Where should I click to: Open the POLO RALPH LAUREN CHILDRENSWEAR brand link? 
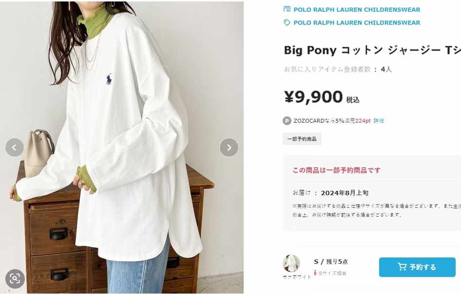tap(357, 22)
